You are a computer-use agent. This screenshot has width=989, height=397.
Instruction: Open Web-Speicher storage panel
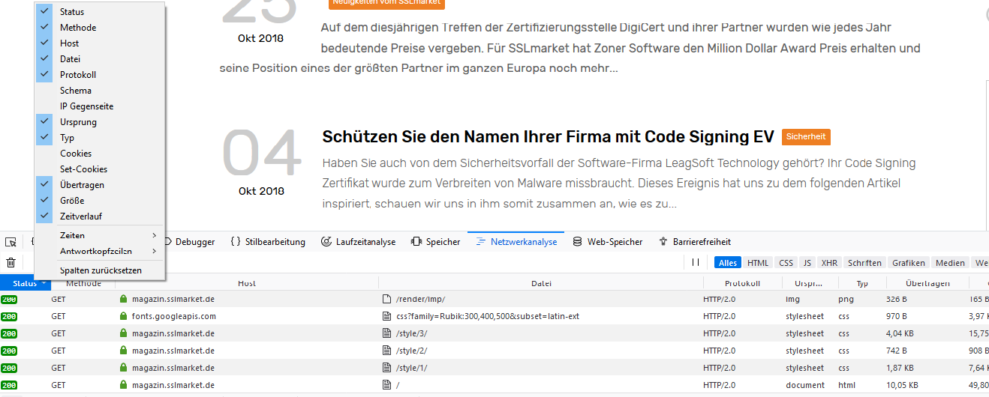tap(608, 242)
